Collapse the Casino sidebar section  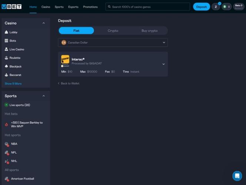(43, 23)
